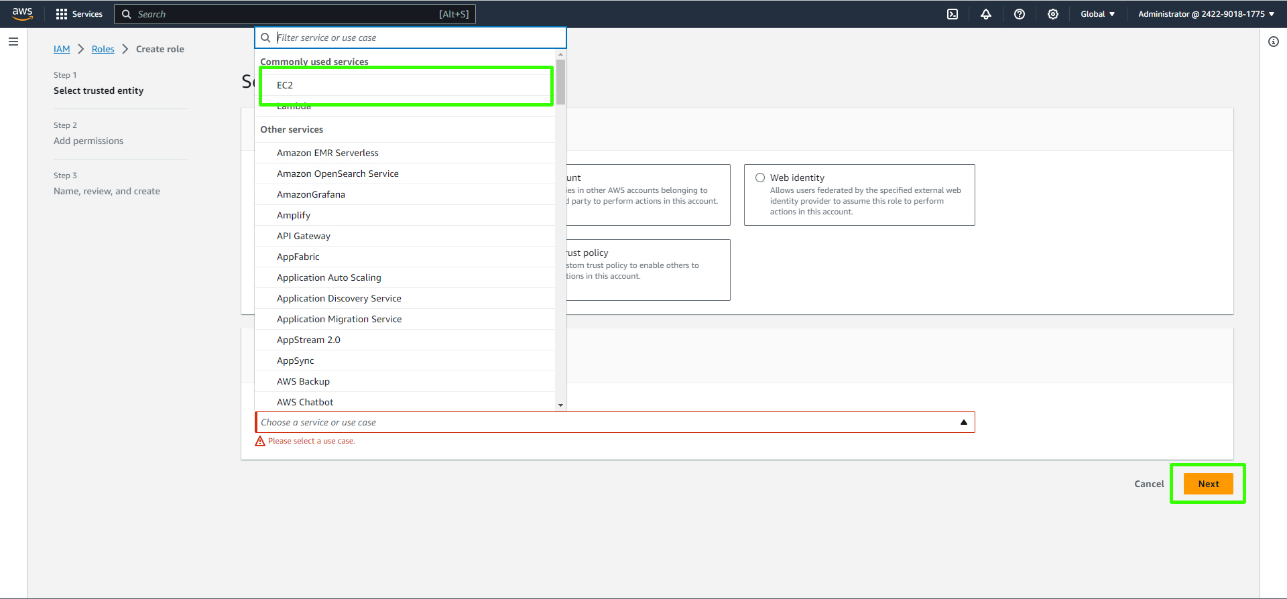Open the notifications bell
Screen dimensions: 1287x599
click(x=986, y=14)
